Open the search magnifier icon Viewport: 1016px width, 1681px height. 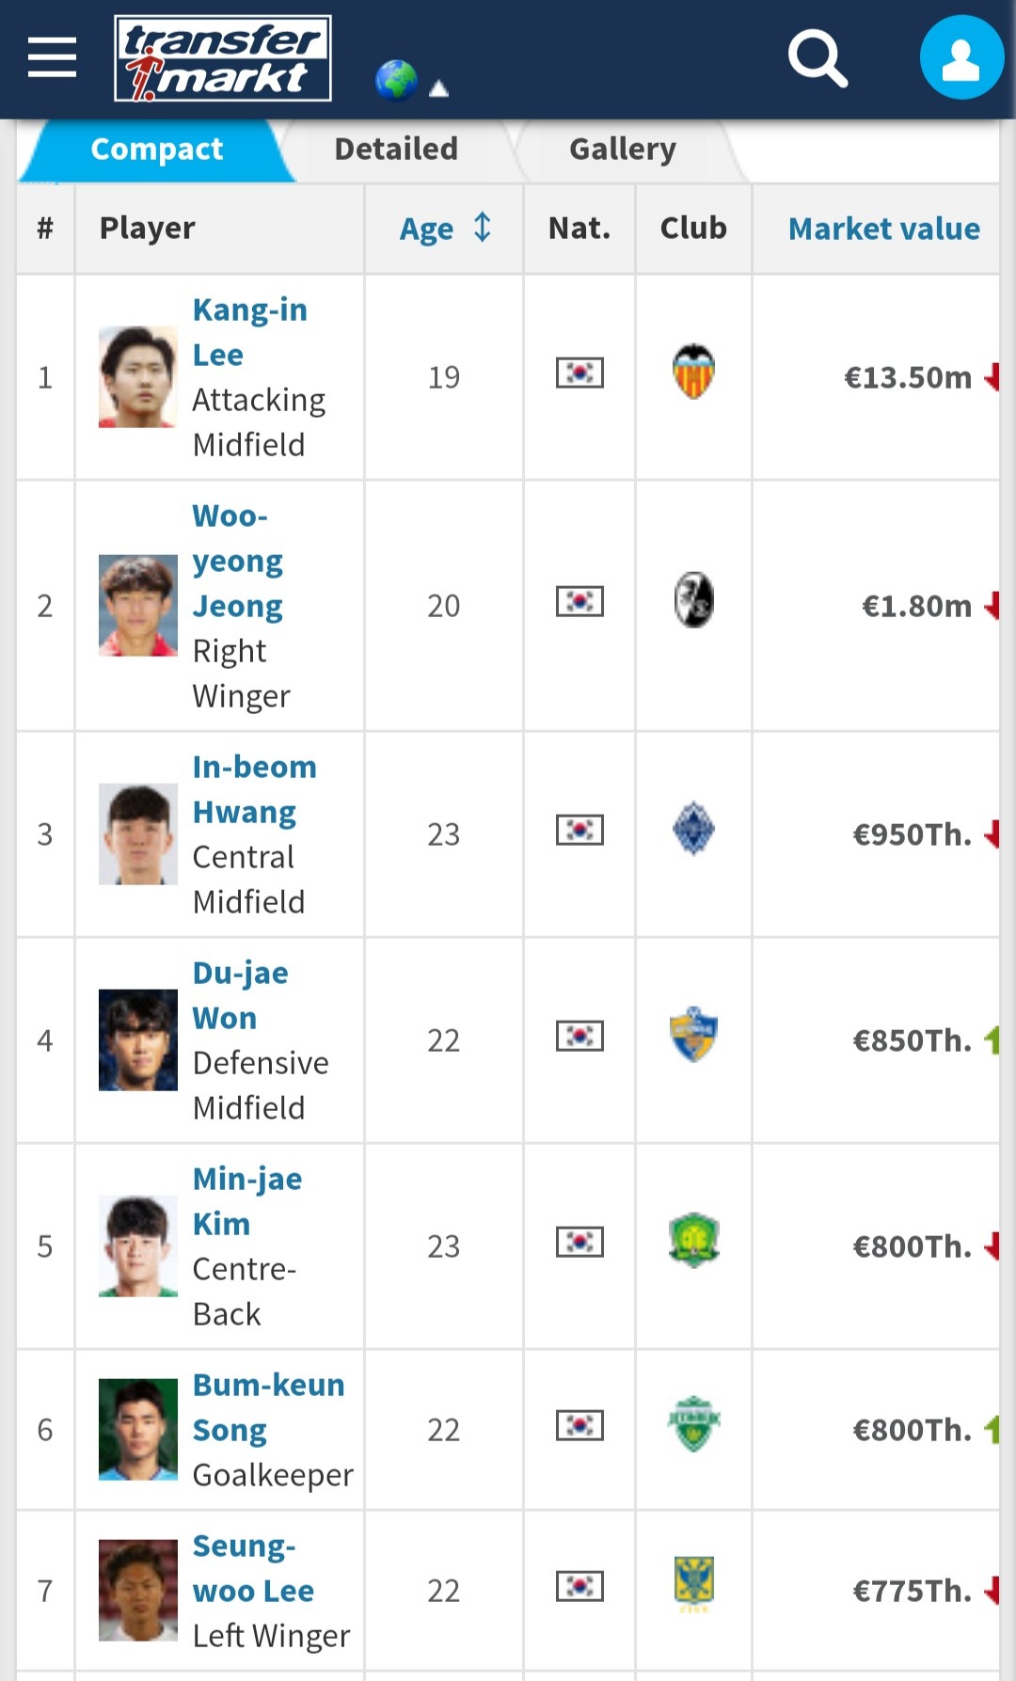tap(818, 58)
